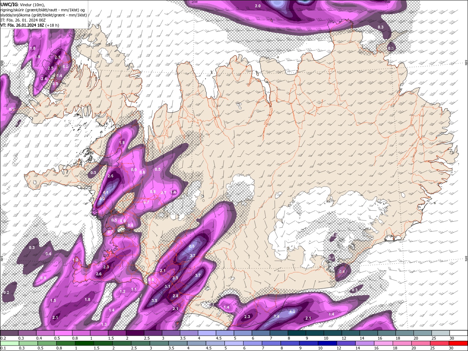Click the 'rigning/skúrir' legend description line
The image size is (468, 351).
43,10
